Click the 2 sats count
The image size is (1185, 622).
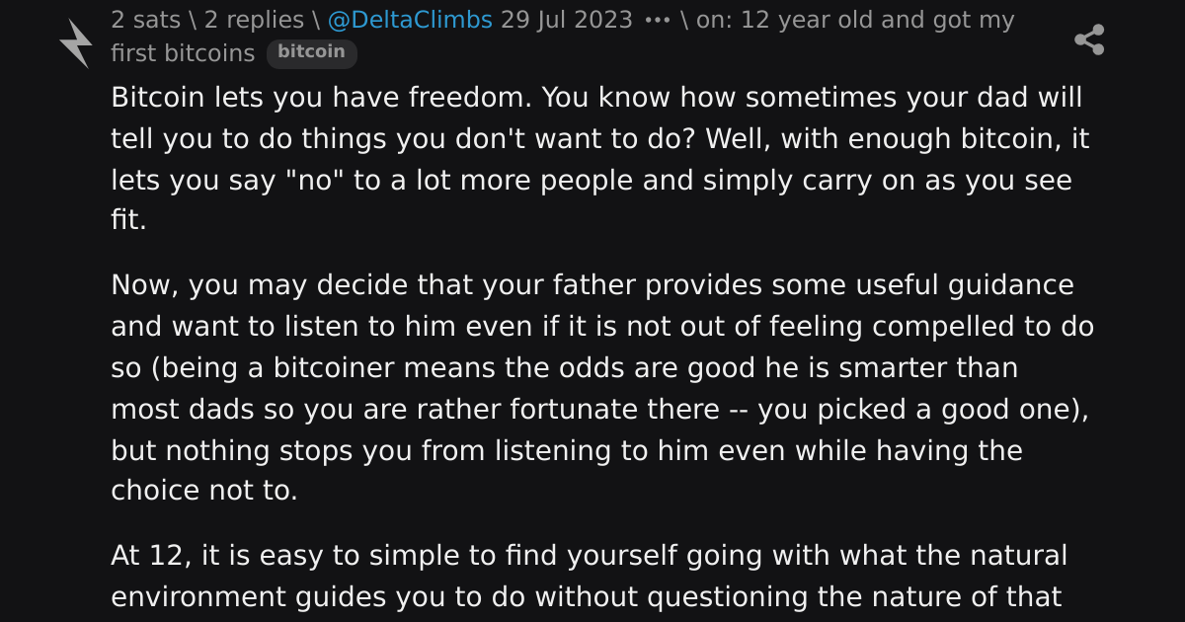point(145,21)
